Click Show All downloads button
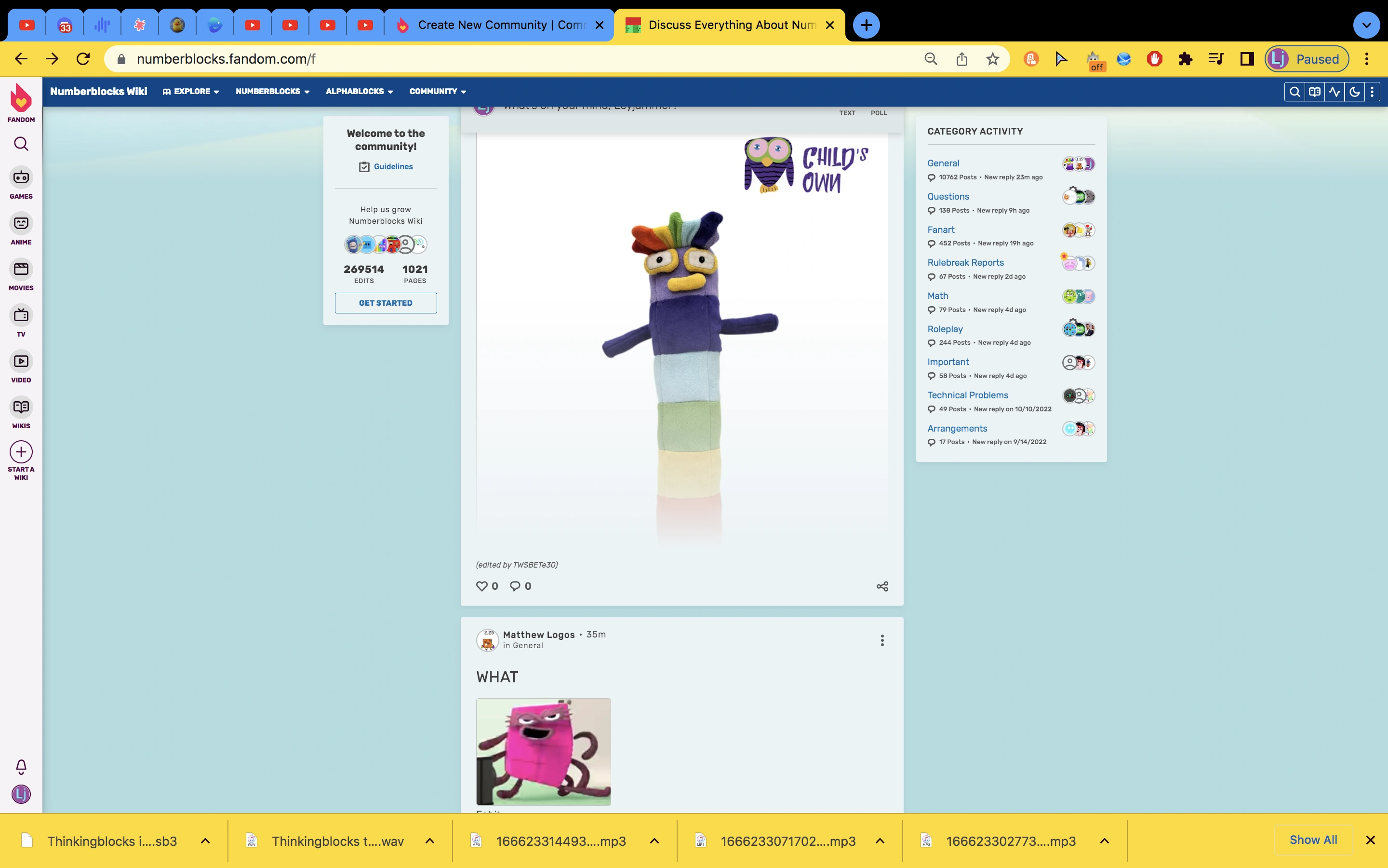The width and height of the screenshot is (1388, 868). click(x=1313, y=840)
